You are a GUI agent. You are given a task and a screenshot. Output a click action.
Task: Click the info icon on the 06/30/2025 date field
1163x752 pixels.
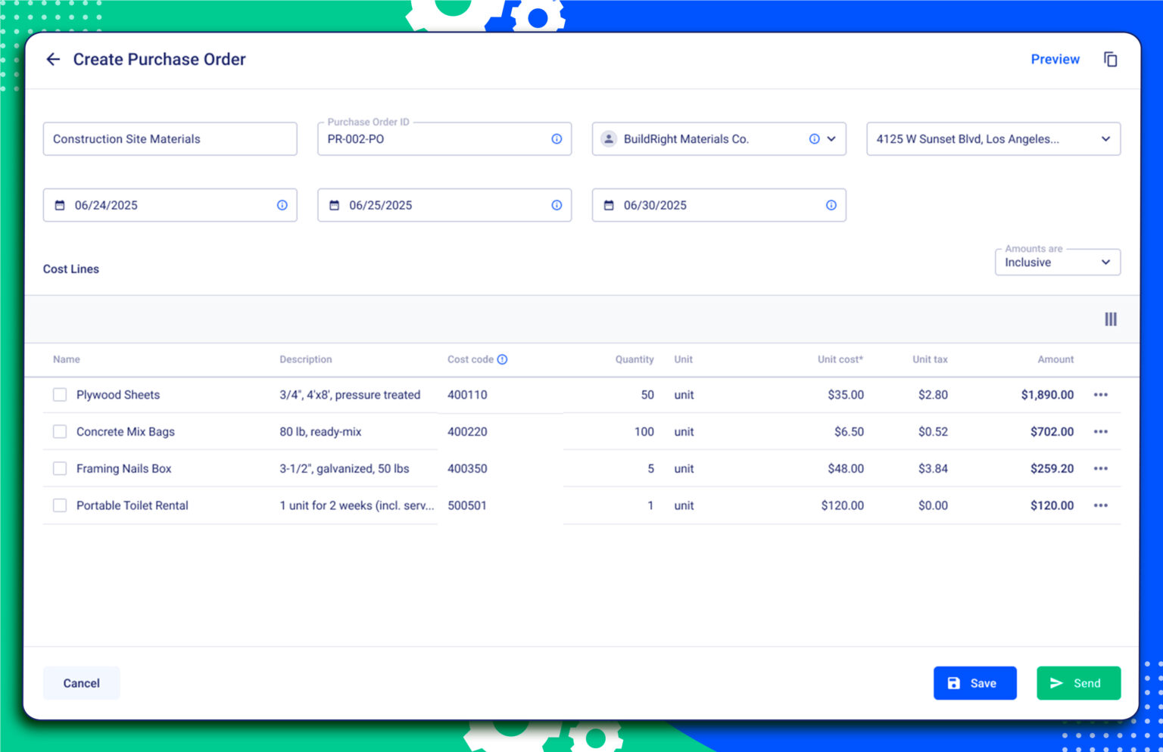[831, 205]
